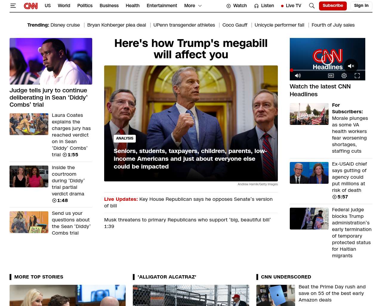The width and height of the screenshot is (382, 306).
Task: Open the 'ALLIGATOR ALCATRAZ' section heading
Action: (167, 277)
